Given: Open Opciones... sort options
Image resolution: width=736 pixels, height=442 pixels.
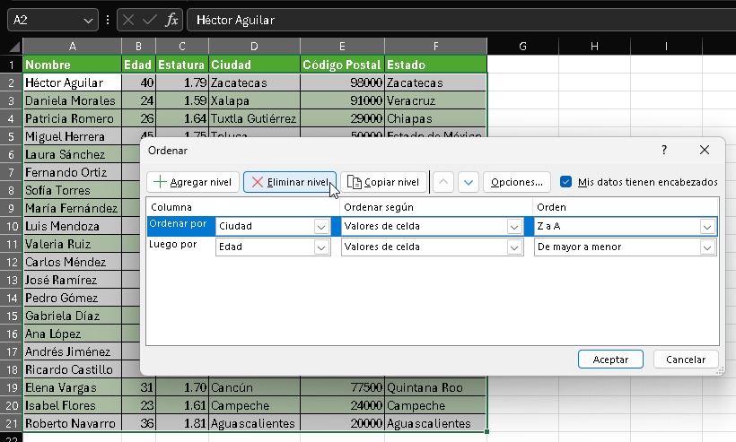Looking at the screenshot, I should 517,182.
